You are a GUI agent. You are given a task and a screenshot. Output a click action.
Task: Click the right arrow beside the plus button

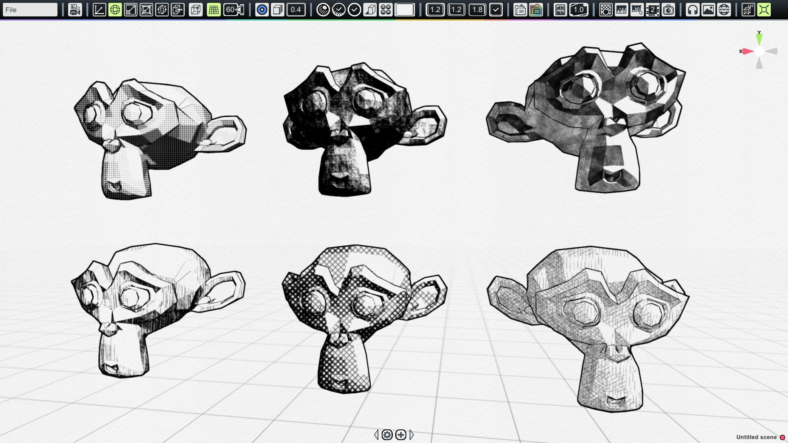click(412, 435)
